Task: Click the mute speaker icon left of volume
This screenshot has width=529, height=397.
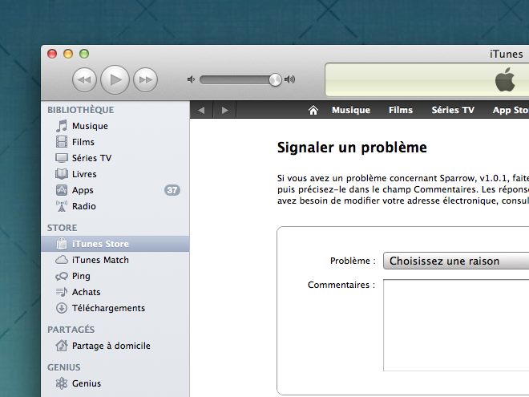Action: tap(191, 79)
